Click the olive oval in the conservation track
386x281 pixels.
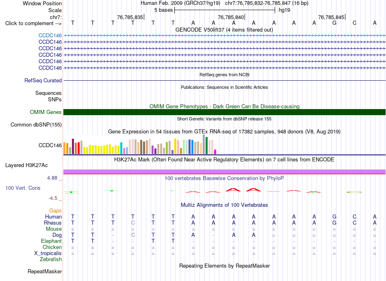354,192
